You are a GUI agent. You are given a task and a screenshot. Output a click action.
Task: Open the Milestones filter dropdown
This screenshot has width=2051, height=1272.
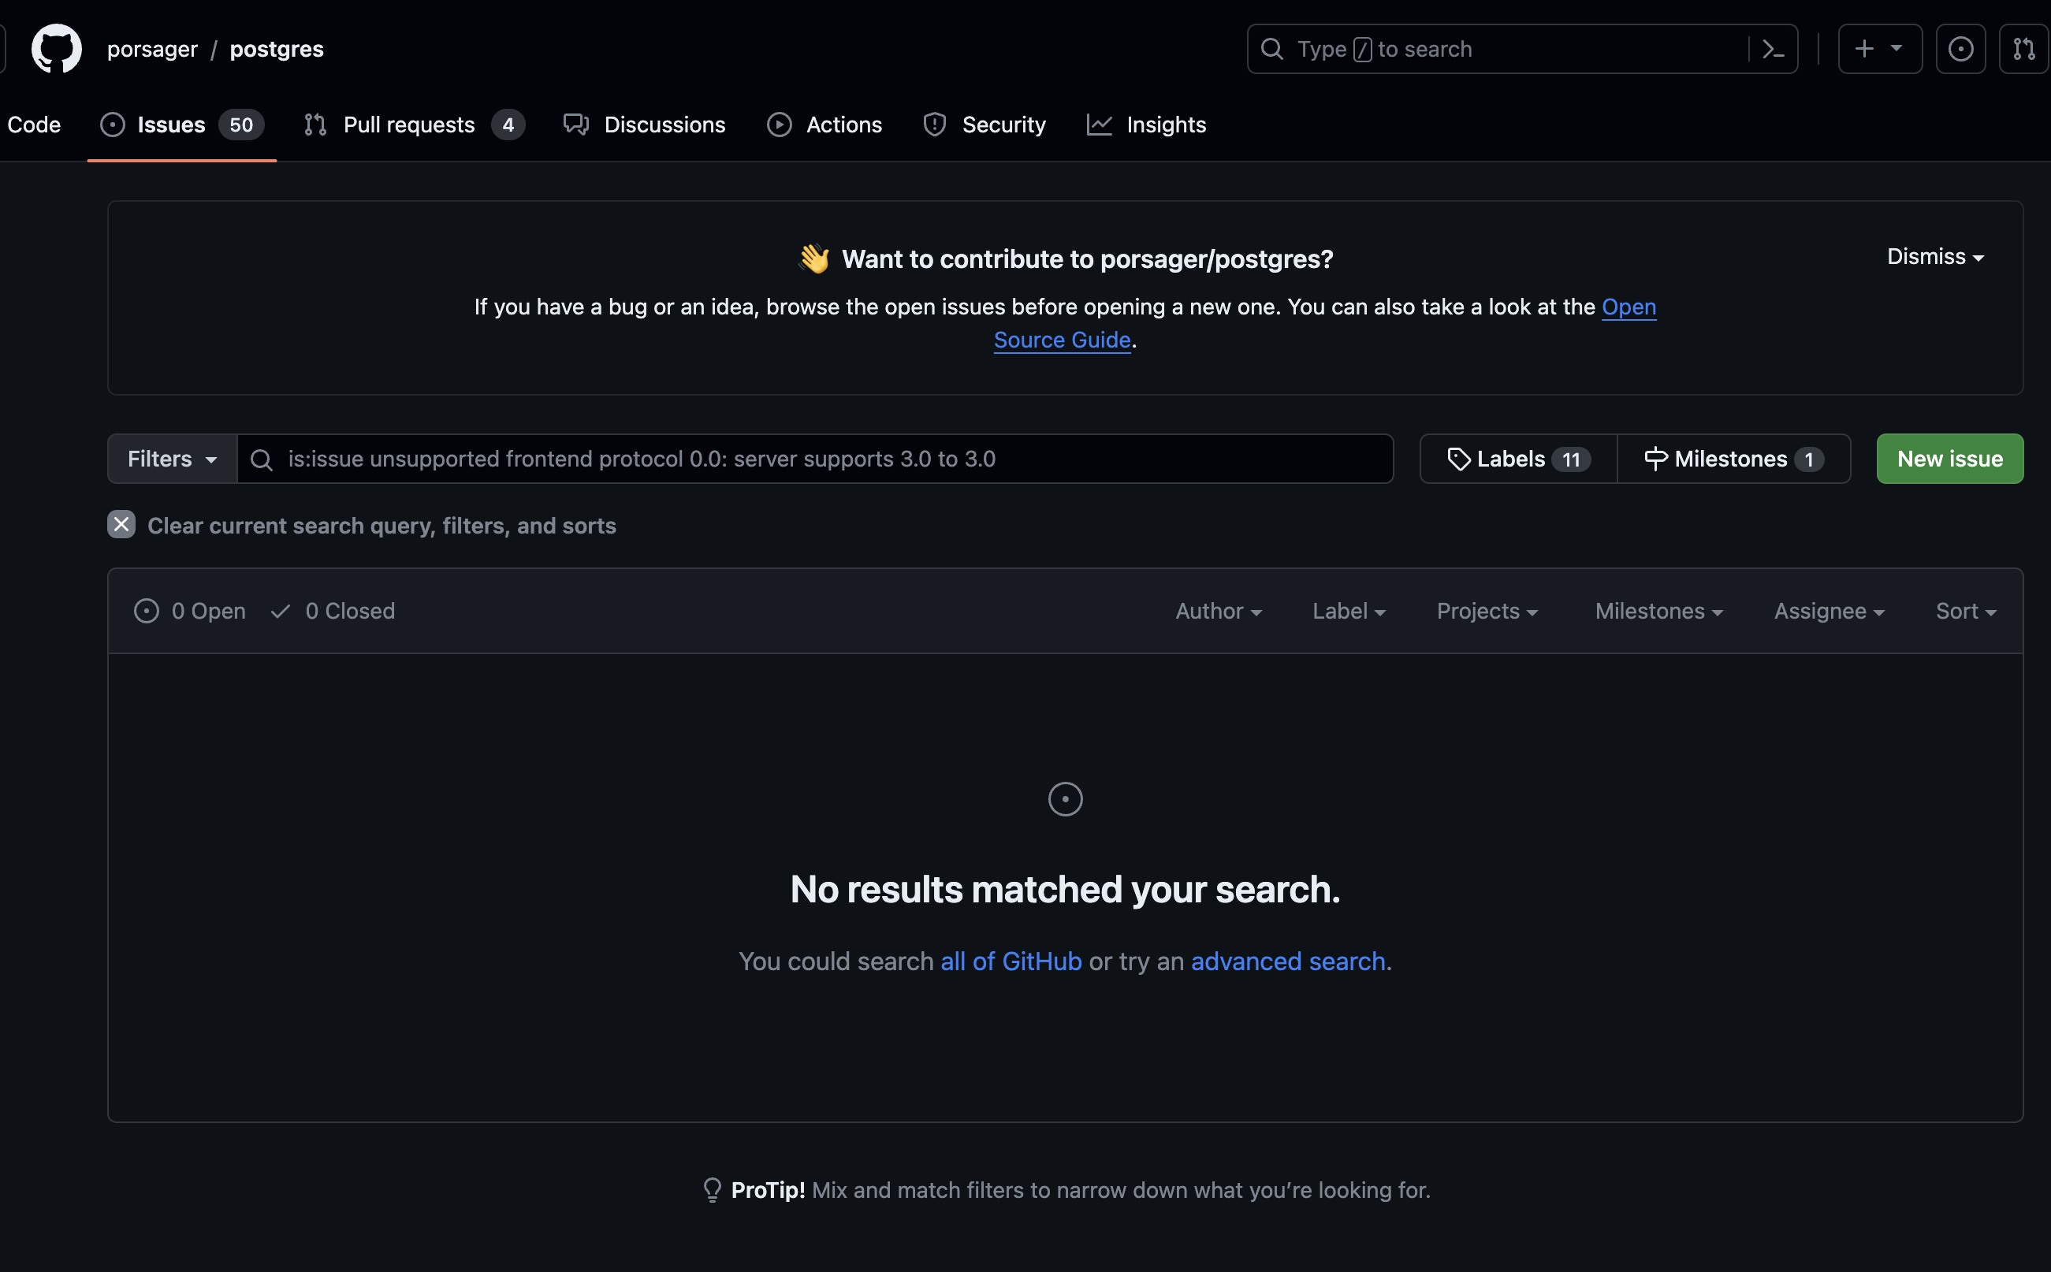pyautogui.click(x=1659, y=611)
